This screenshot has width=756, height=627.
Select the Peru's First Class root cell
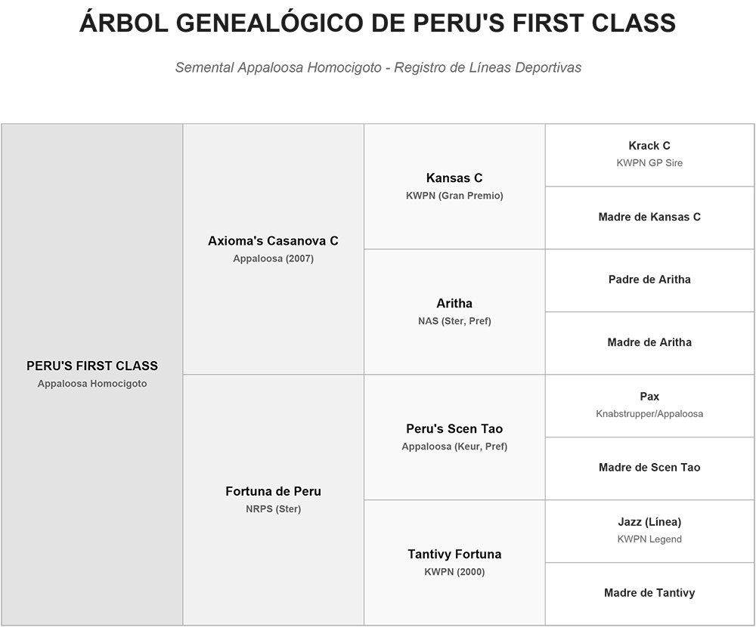coord(92,375)
